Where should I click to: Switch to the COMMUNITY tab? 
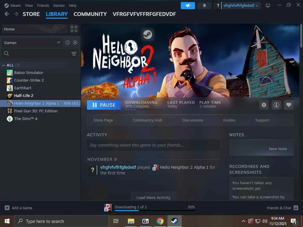pos(90,14)
